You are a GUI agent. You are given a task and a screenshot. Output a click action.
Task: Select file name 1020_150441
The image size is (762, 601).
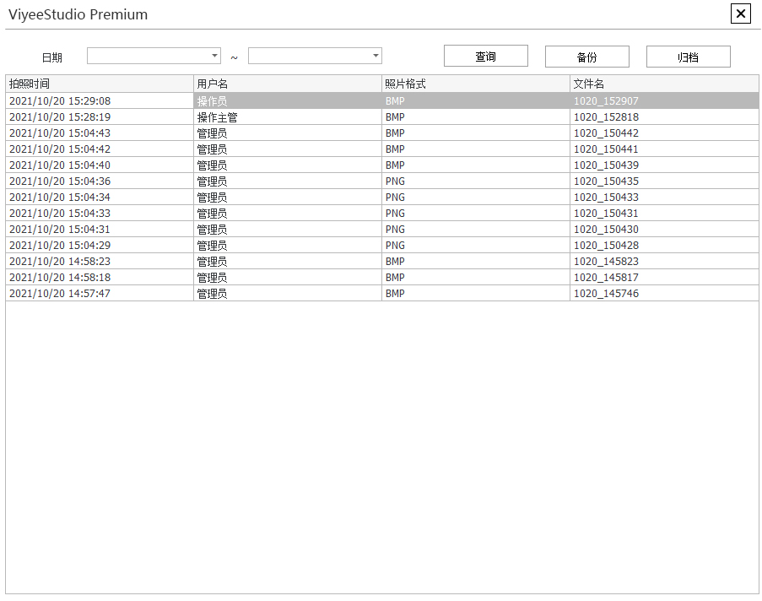tap(606, 149)
